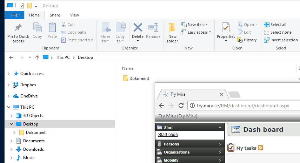Click the Paste clipboard icon

pyautogui.click(x=52, y=27)
